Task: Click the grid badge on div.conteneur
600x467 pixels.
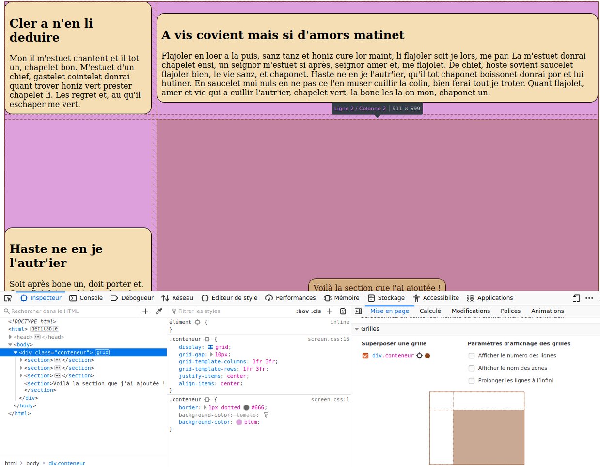Action: [102, 352]
